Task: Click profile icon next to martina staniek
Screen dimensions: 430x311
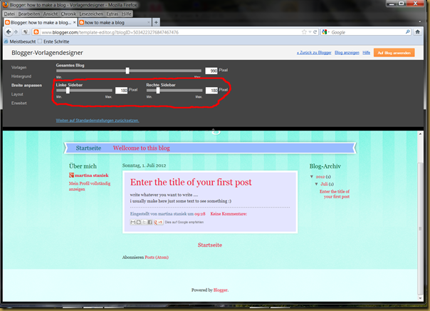Action: click(71, 175)
